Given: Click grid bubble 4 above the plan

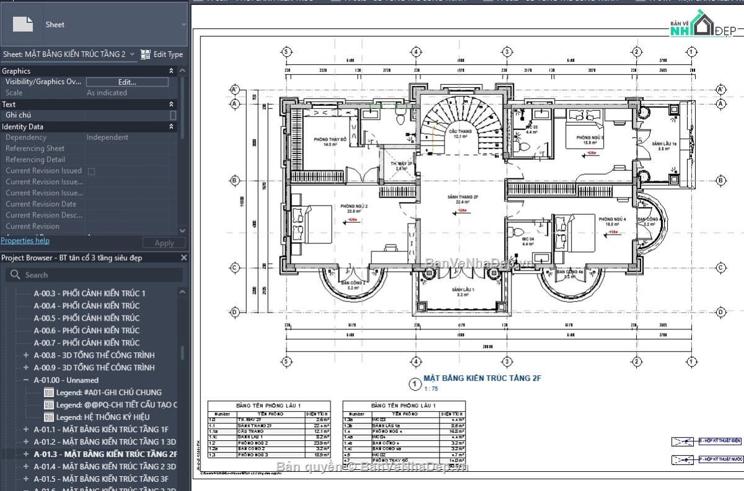Looking at the screenshot, I should pyautogui.click(x=416, y=51).
